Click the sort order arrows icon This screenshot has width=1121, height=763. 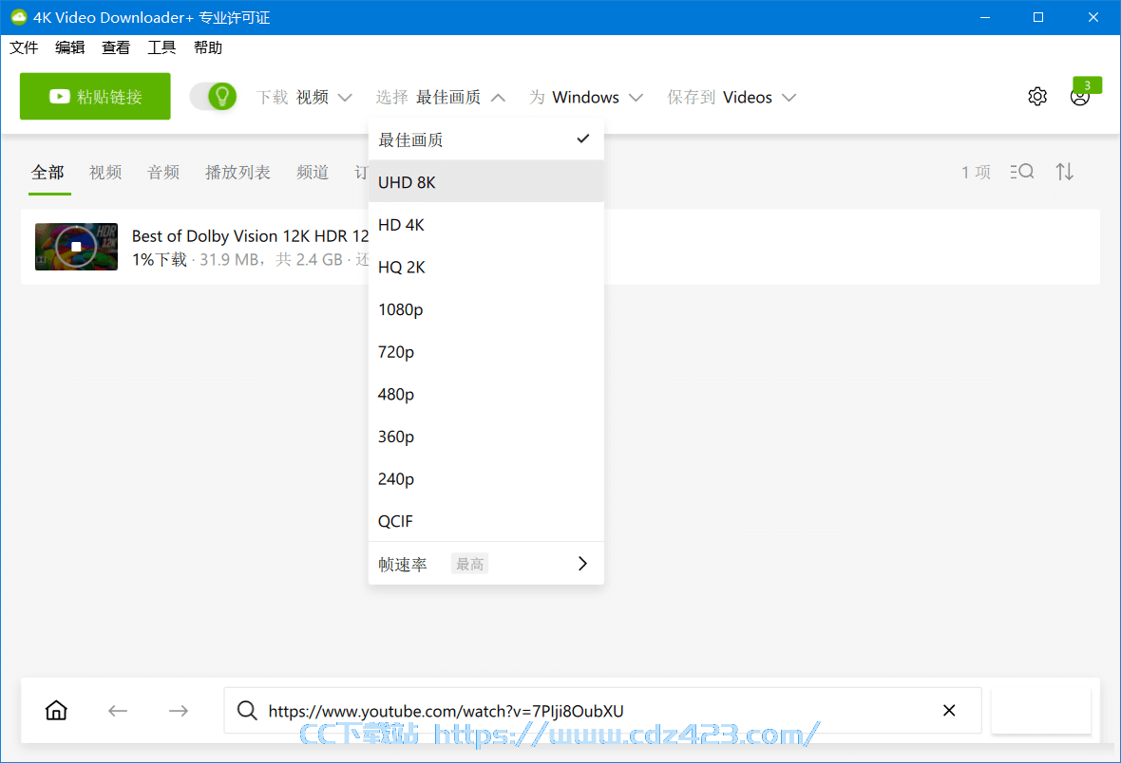(1065, 172)
